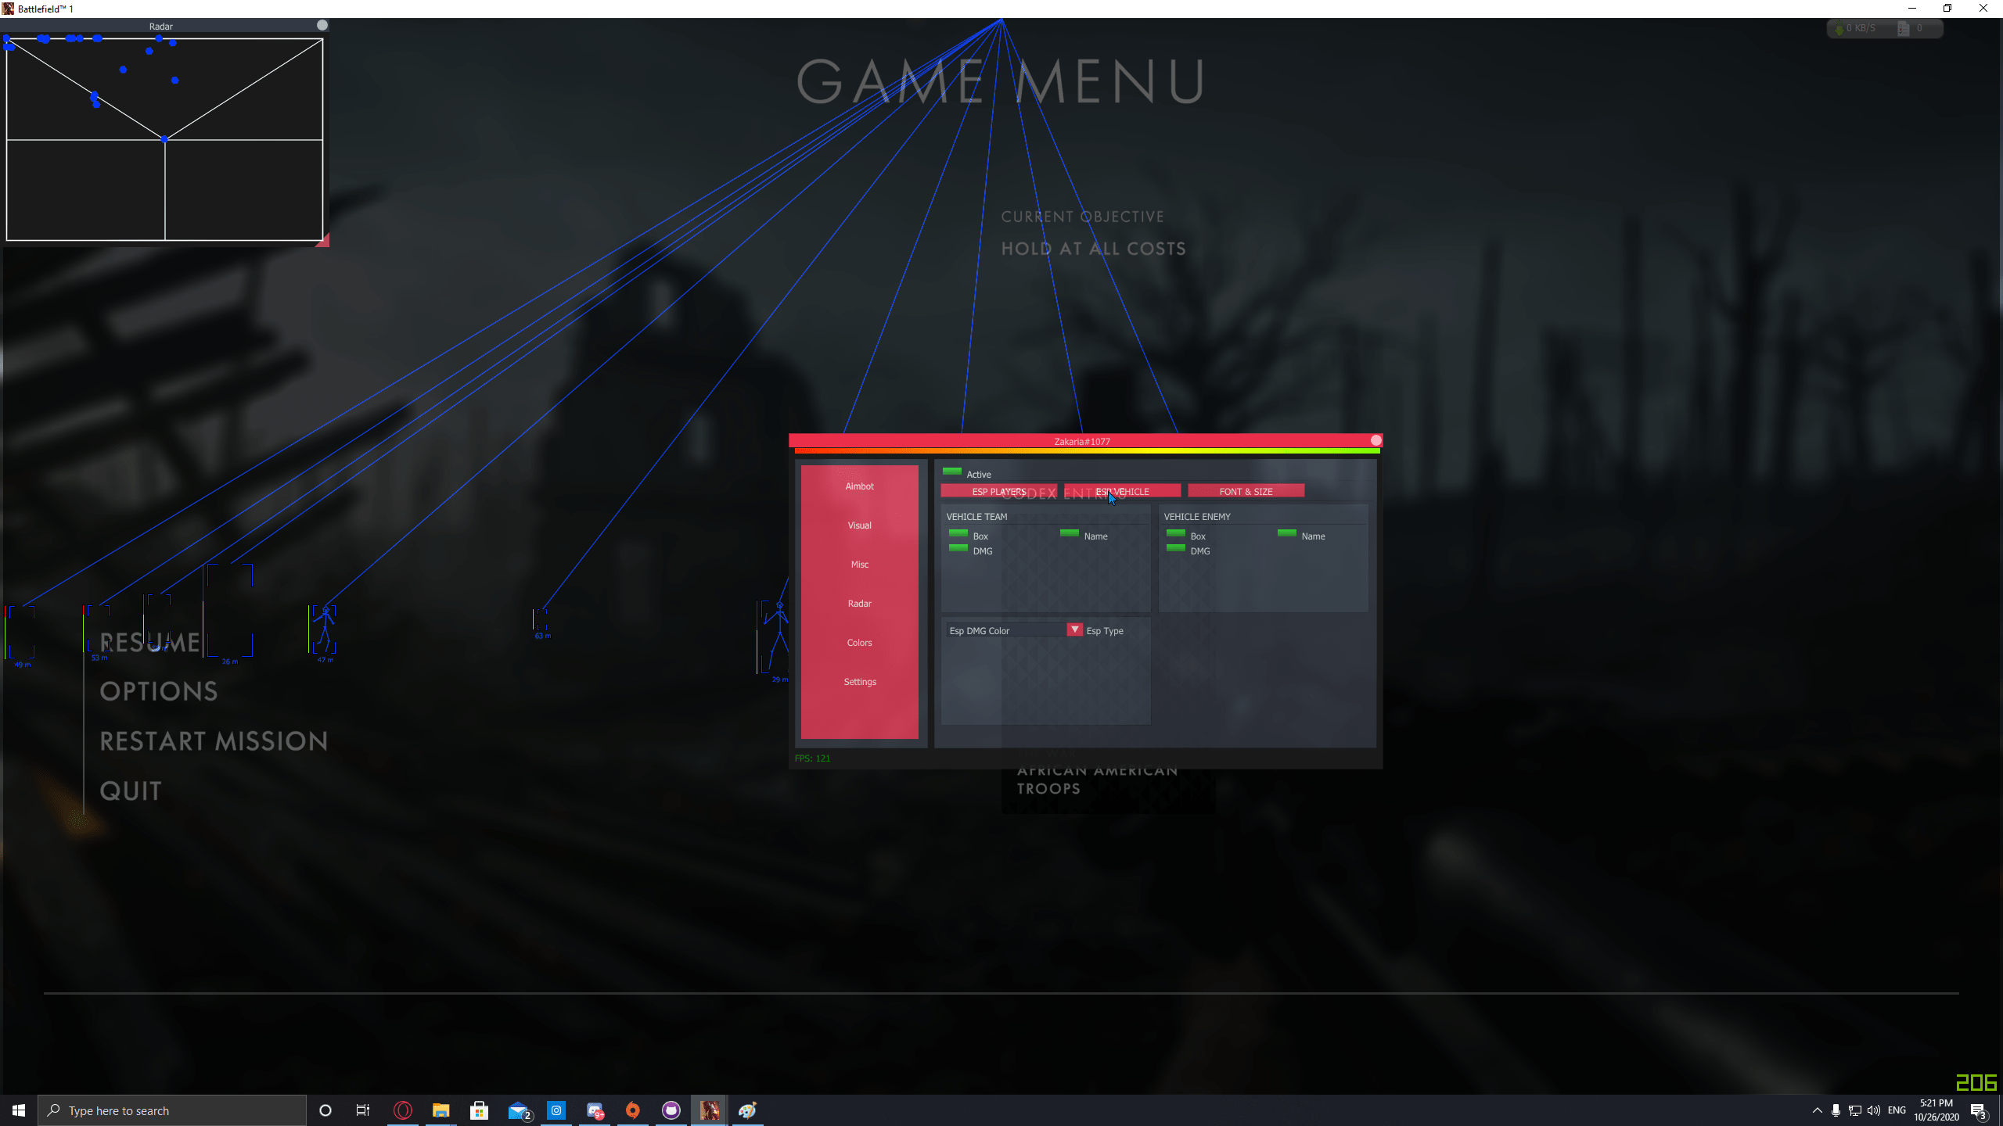Click the ENG language indicator
The image size is (2003, 1126).
(1897, 1110)
